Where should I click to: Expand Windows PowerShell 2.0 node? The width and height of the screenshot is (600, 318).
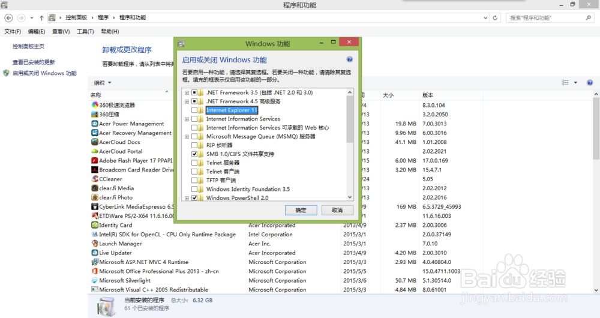(x=187, y=198)
